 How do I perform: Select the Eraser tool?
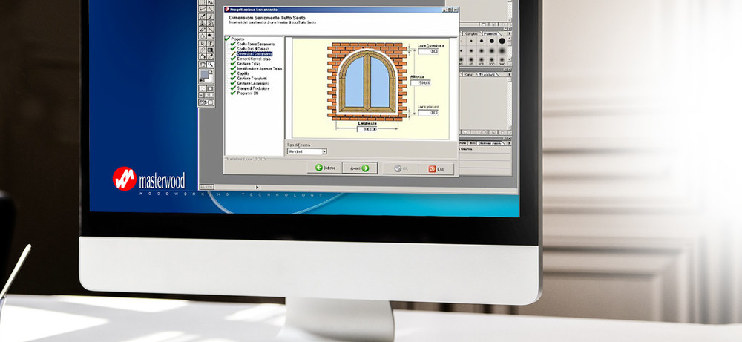click(x=202, y=29)
